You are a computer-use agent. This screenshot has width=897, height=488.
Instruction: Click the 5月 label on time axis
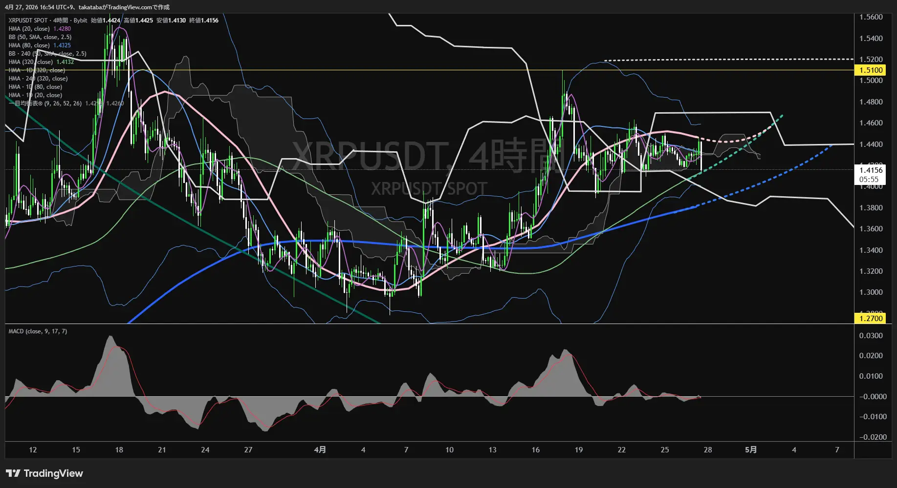(751, 450)
